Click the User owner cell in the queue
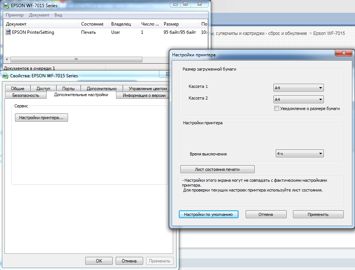Image resolution: width=355 pixels, height=270 pixels. coord(115,32)
